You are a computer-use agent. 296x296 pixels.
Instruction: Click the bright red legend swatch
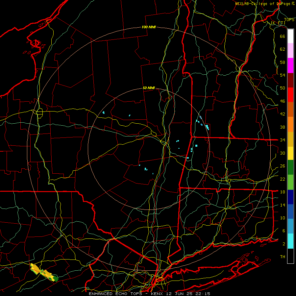click(290, 95)
